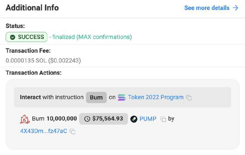Click the red burn flame icon
The height and width of the screenshot is (155, 245).
(24, 119)
